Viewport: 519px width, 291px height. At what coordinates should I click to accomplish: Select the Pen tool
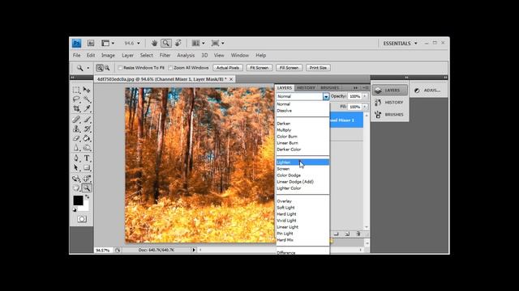click(76, 158)
